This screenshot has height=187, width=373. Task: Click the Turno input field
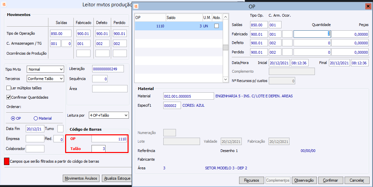(60, 129)
